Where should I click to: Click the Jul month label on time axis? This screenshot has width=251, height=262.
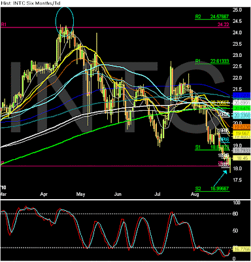pos(157,195)
